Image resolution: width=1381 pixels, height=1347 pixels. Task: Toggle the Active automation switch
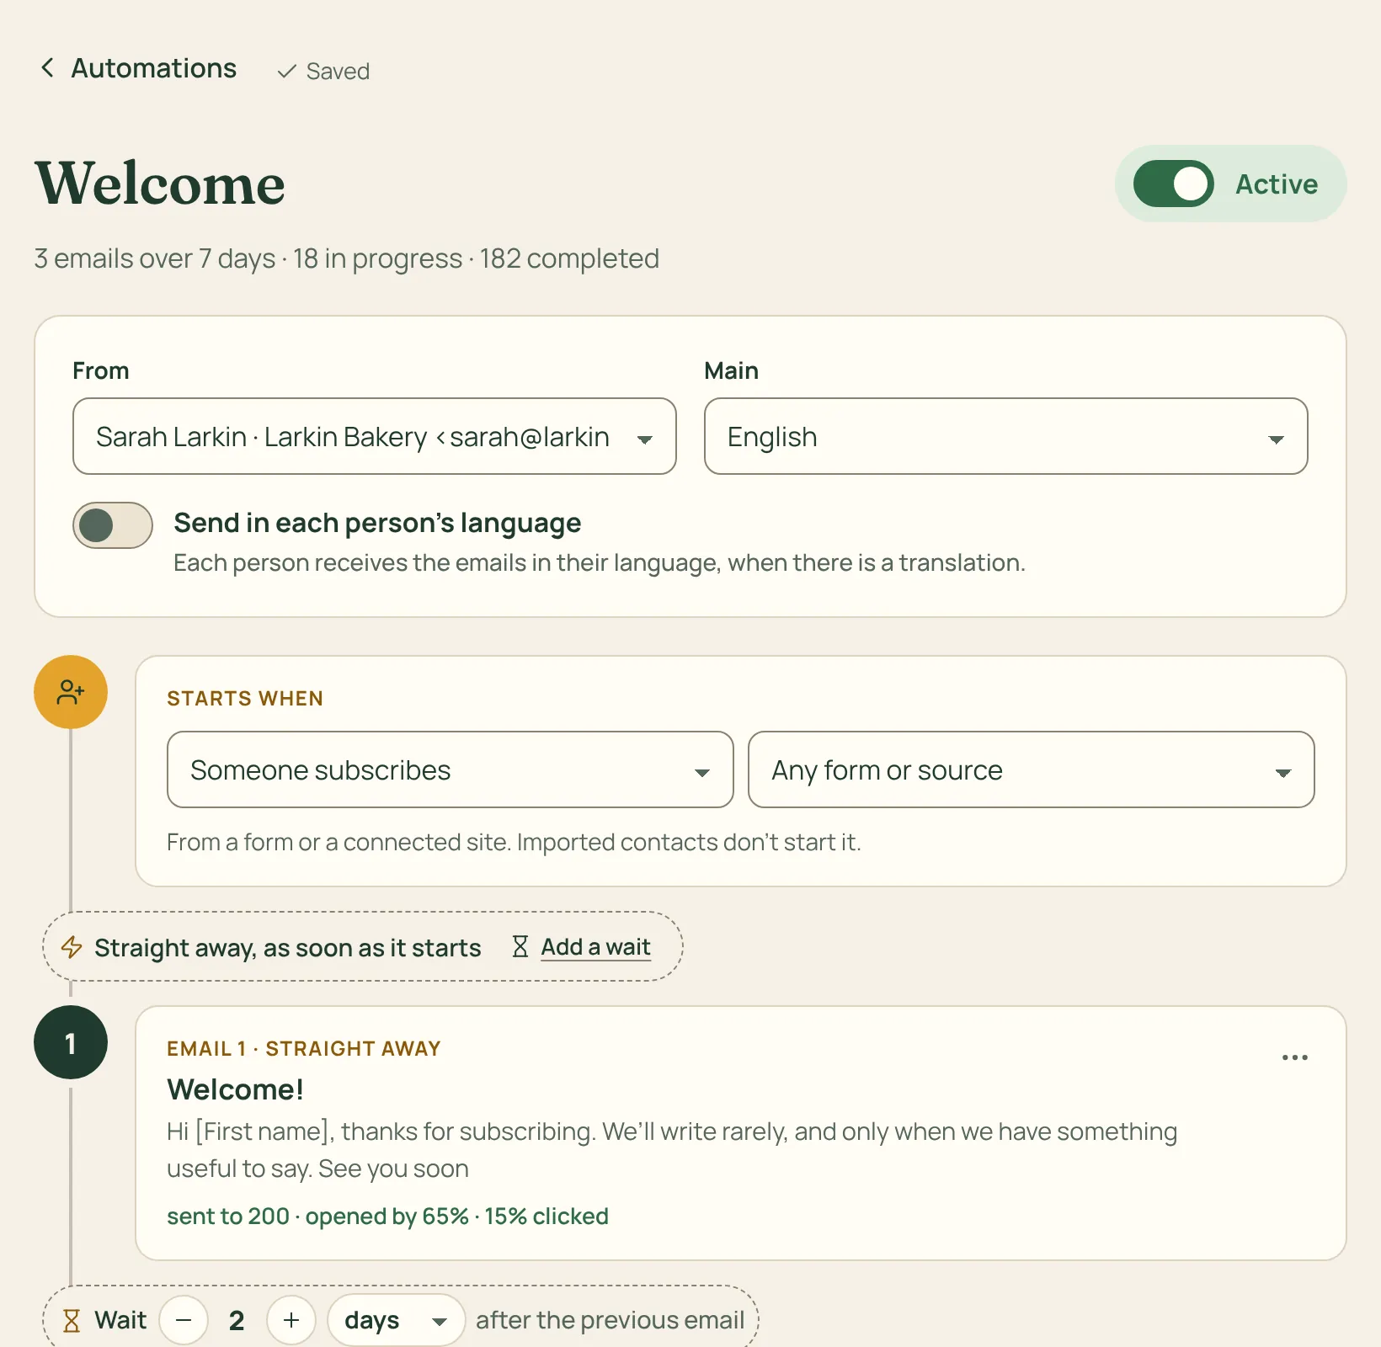1174,184
